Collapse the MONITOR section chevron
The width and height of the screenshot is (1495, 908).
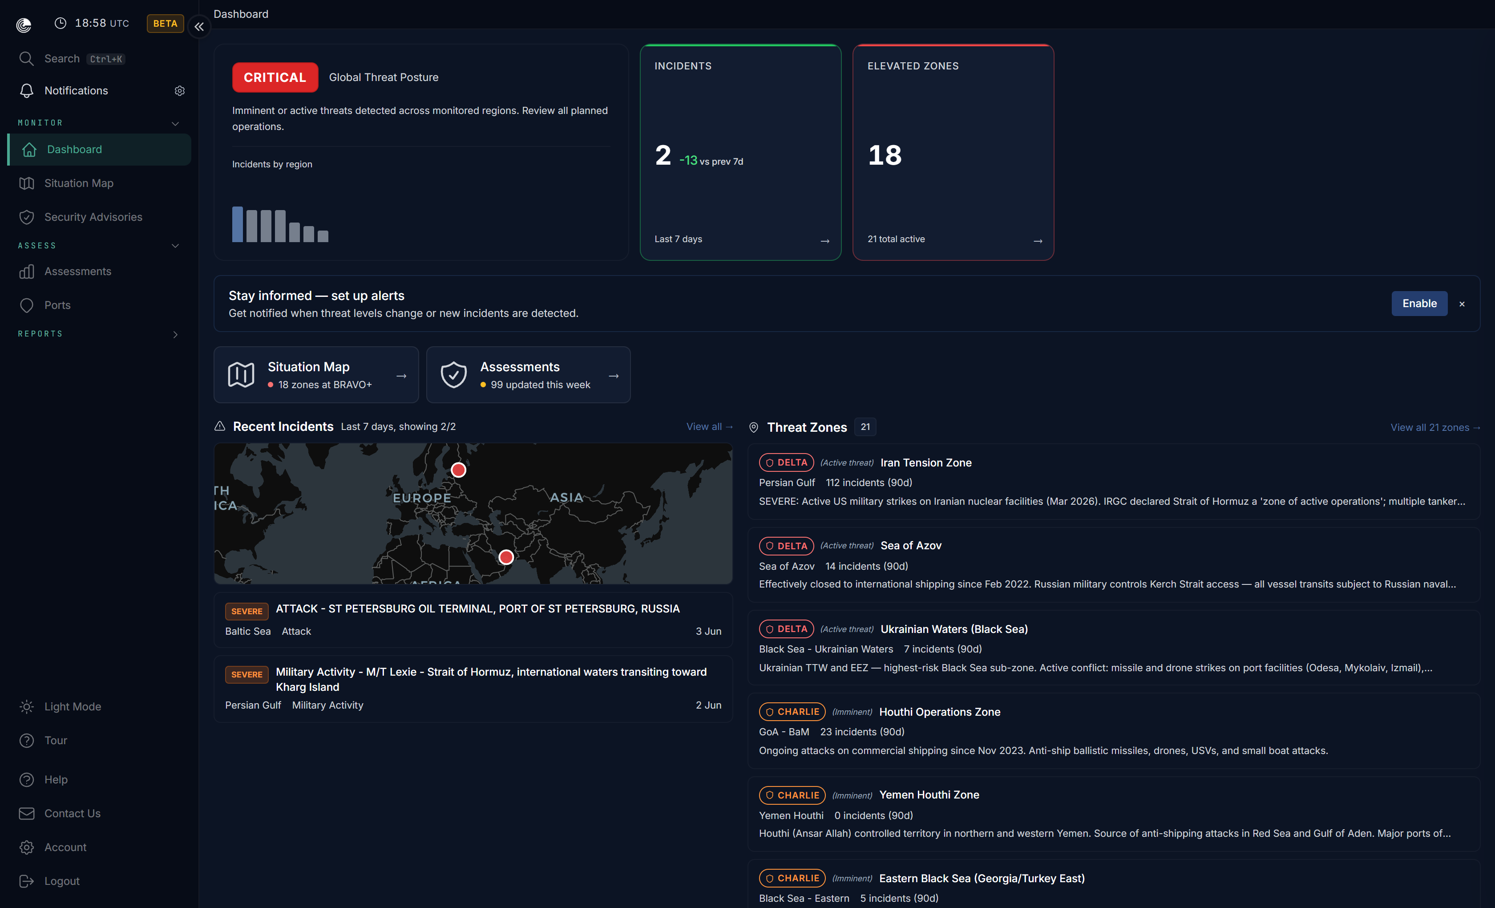tap(175, 123)
